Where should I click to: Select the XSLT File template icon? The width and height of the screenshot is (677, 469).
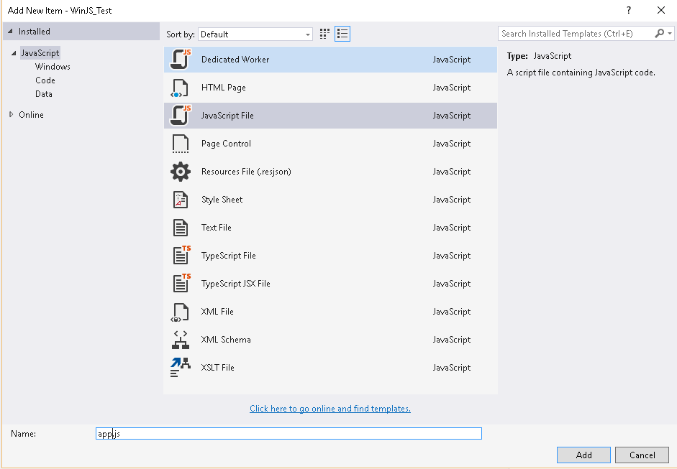pos(181,368)
